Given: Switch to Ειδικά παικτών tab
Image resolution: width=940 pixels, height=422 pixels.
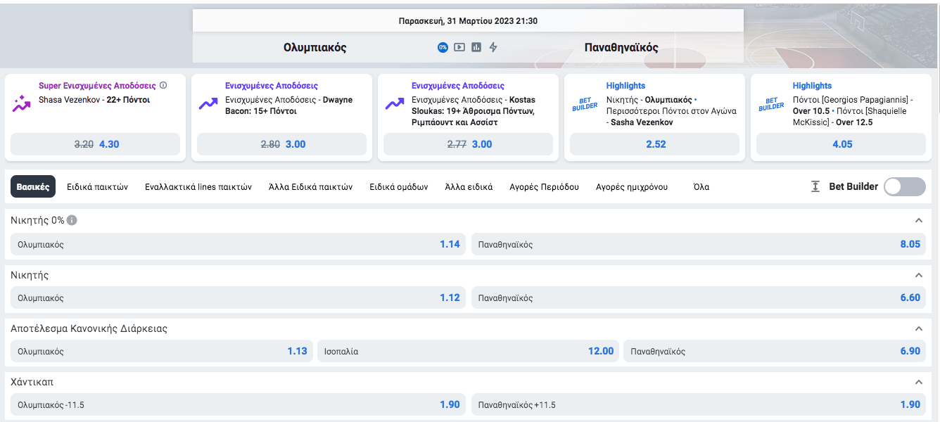Looking at the screenshot, I should pyautogui.click(x=98, y=187).
